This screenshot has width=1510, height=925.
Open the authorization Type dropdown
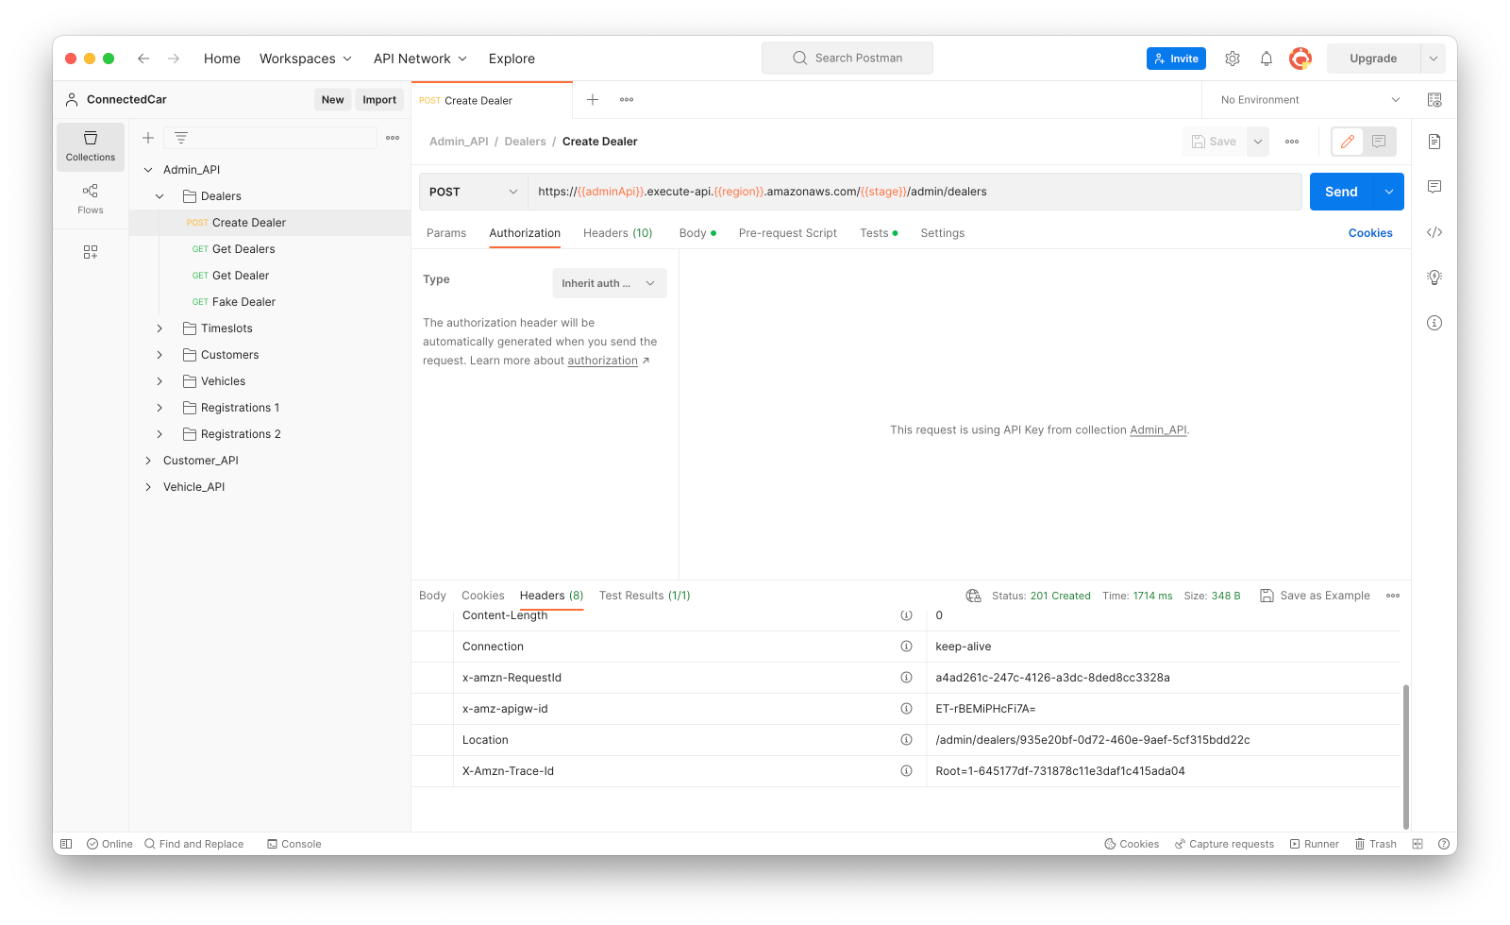(x=610, y=283)
